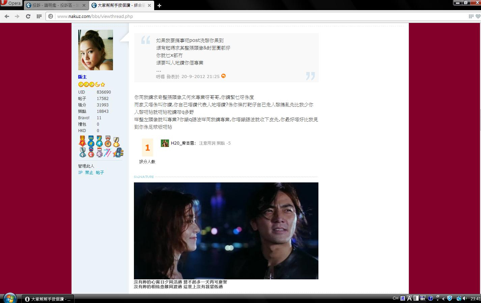The image size is (481, 303).
Task: Close the 投訴 - 請明鑑 tab
Action: point(84,5)
